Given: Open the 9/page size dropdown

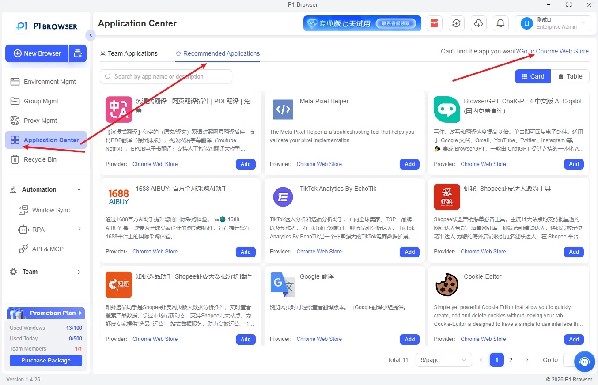Looking at the screenshot, I should [443, 360].
